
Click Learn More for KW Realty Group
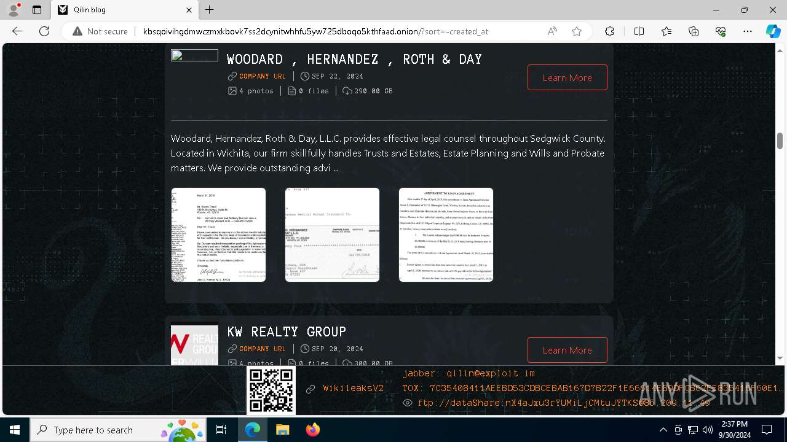[567, 350]
